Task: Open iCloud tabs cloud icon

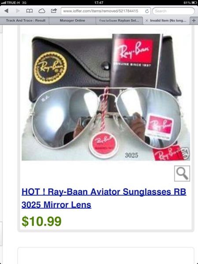Action: 42,11
